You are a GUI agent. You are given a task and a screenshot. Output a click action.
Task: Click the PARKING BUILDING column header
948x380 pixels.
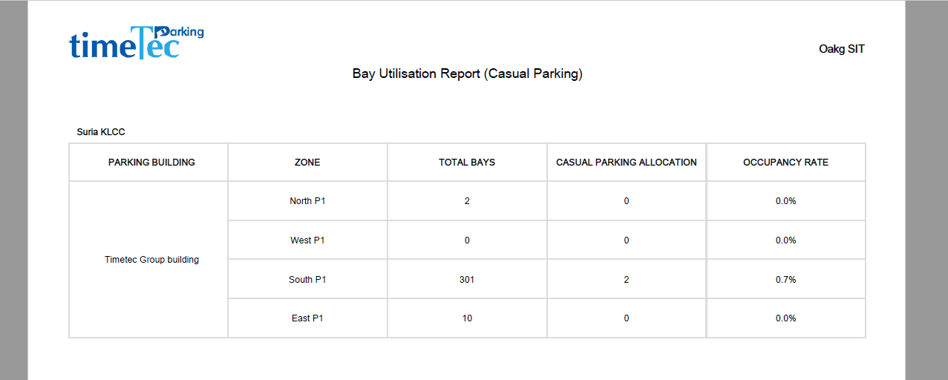[x=151, y=162]
